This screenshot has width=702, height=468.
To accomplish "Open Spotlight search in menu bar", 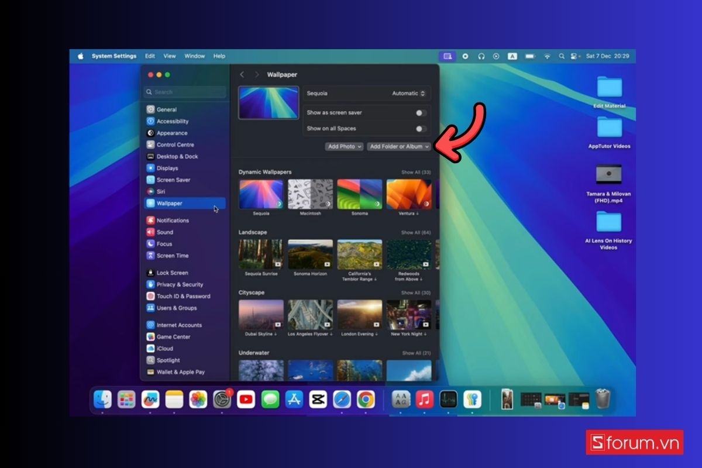I will point(562,56).
